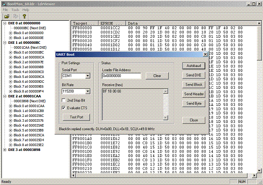Image resolution: width=263 pixels, height=185 pixels.
Task: Open the File menu
Action: pyautogui.click(x=5, y=10)
